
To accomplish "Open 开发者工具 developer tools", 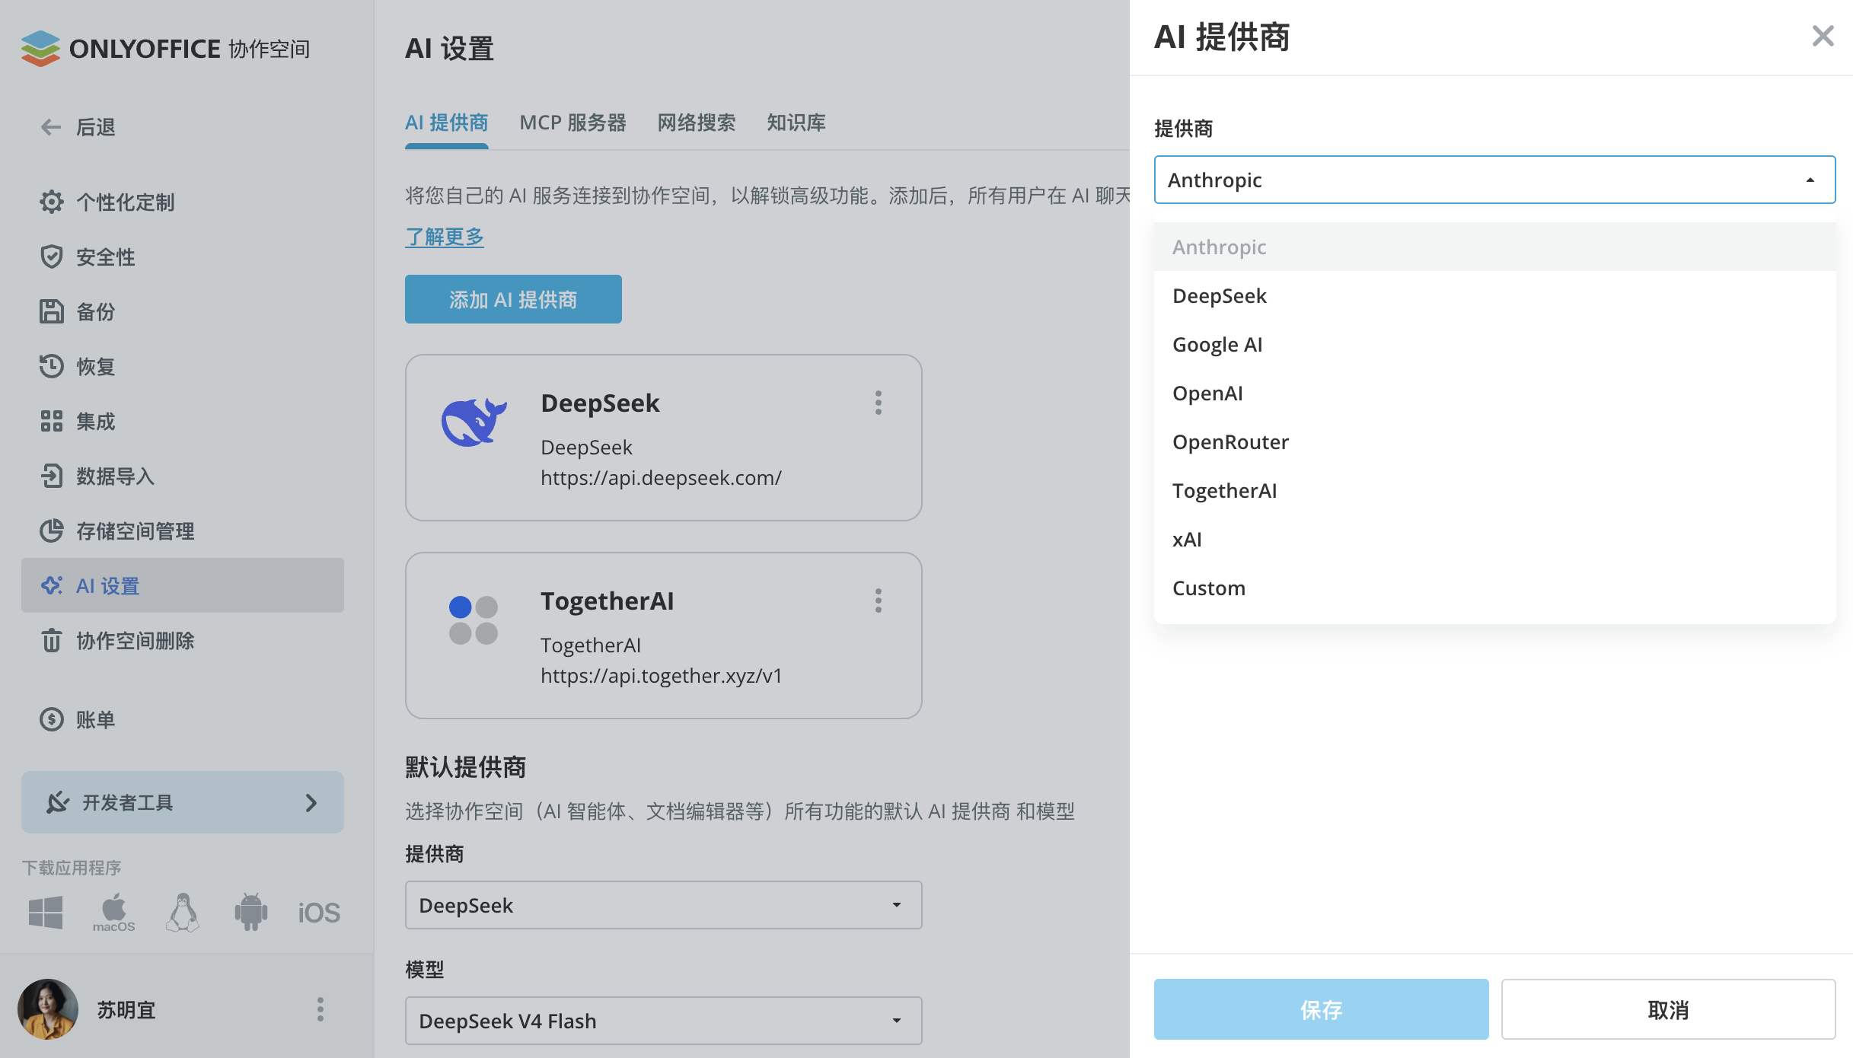I will pyautogui.click(x=183, y=802).
